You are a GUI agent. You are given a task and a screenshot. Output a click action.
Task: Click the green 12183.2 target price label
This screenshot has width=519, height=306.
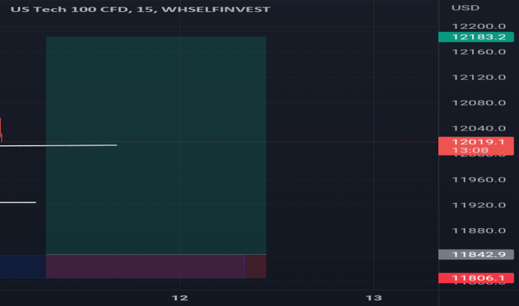click(x=476, y=36)
